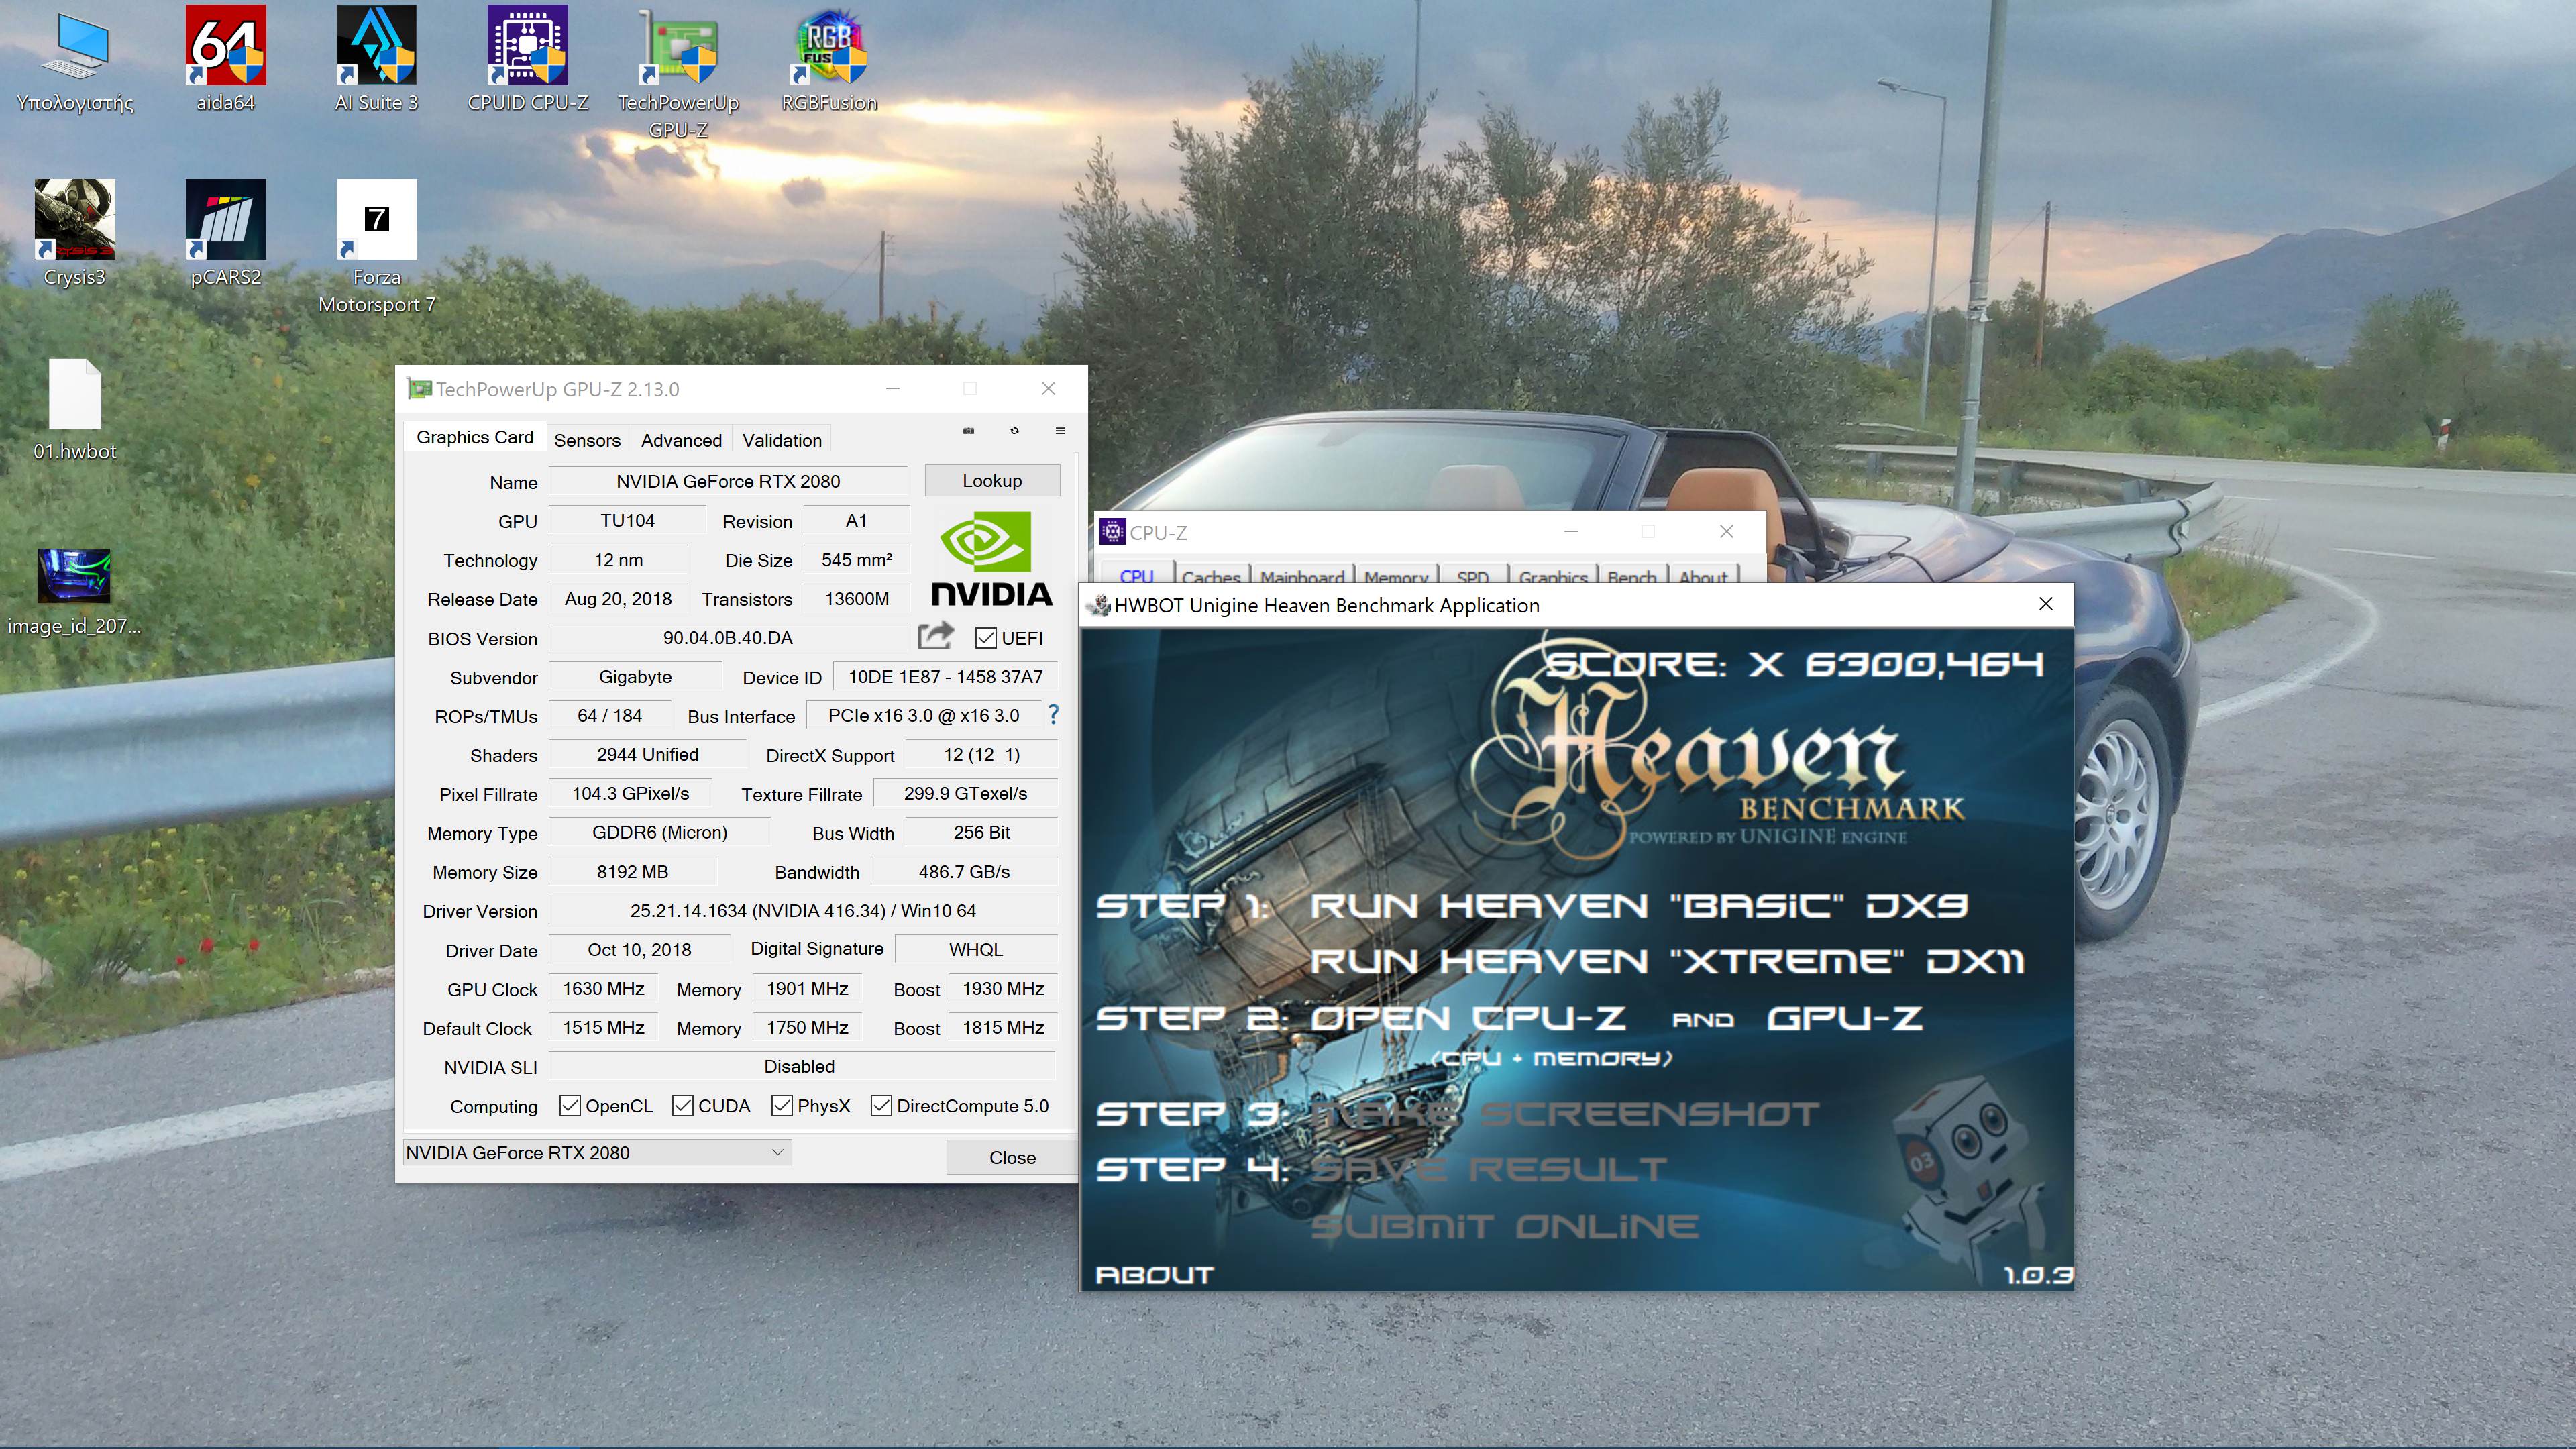Click the CPU-Z title bar icon
The width and height of the screenshot is (2576, 1449).
[x=1112, y=532]
